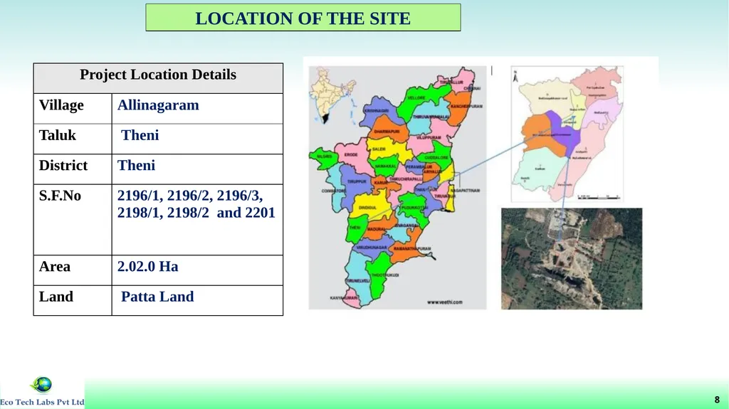Click the 'www.veethi.com' credit on map
The image size is (729, 409).
pos(445,302)
